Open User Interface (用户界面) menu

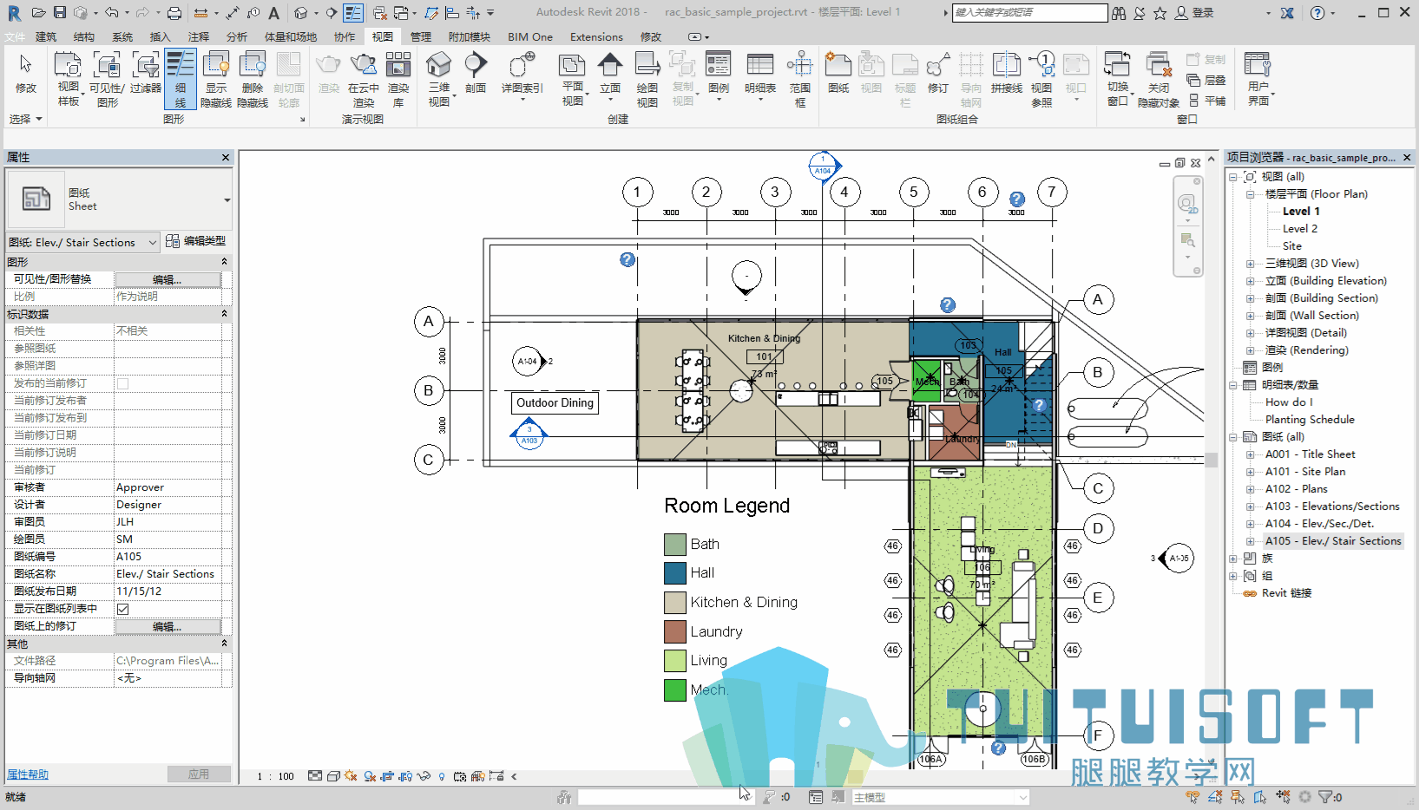pyautogui.click(x=1258, y=78)
